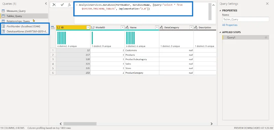Click the Store cell
274x130 pixels.
click(142, 68)
